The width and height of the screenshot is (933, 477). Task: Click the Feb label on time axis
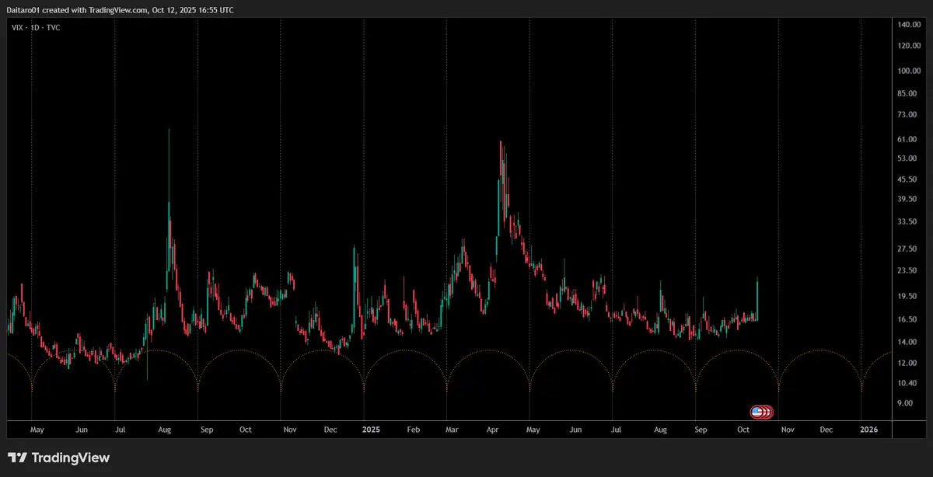point(413,429)
